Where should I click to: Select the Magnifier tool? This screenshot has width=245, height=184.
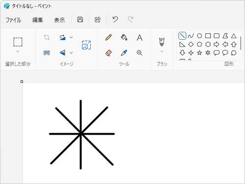140,53
